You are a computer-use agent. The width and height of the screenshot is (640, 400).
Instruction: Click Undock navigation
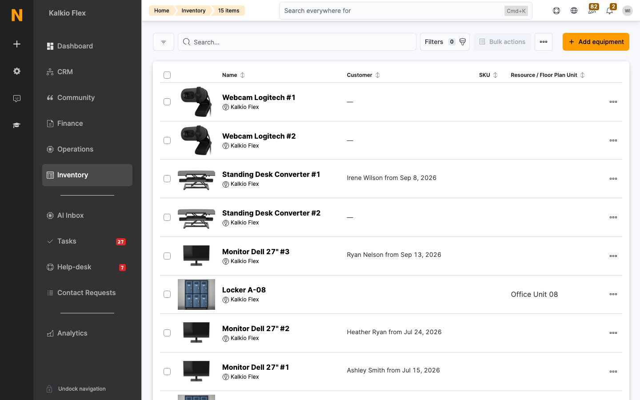[x=76, y=389]
